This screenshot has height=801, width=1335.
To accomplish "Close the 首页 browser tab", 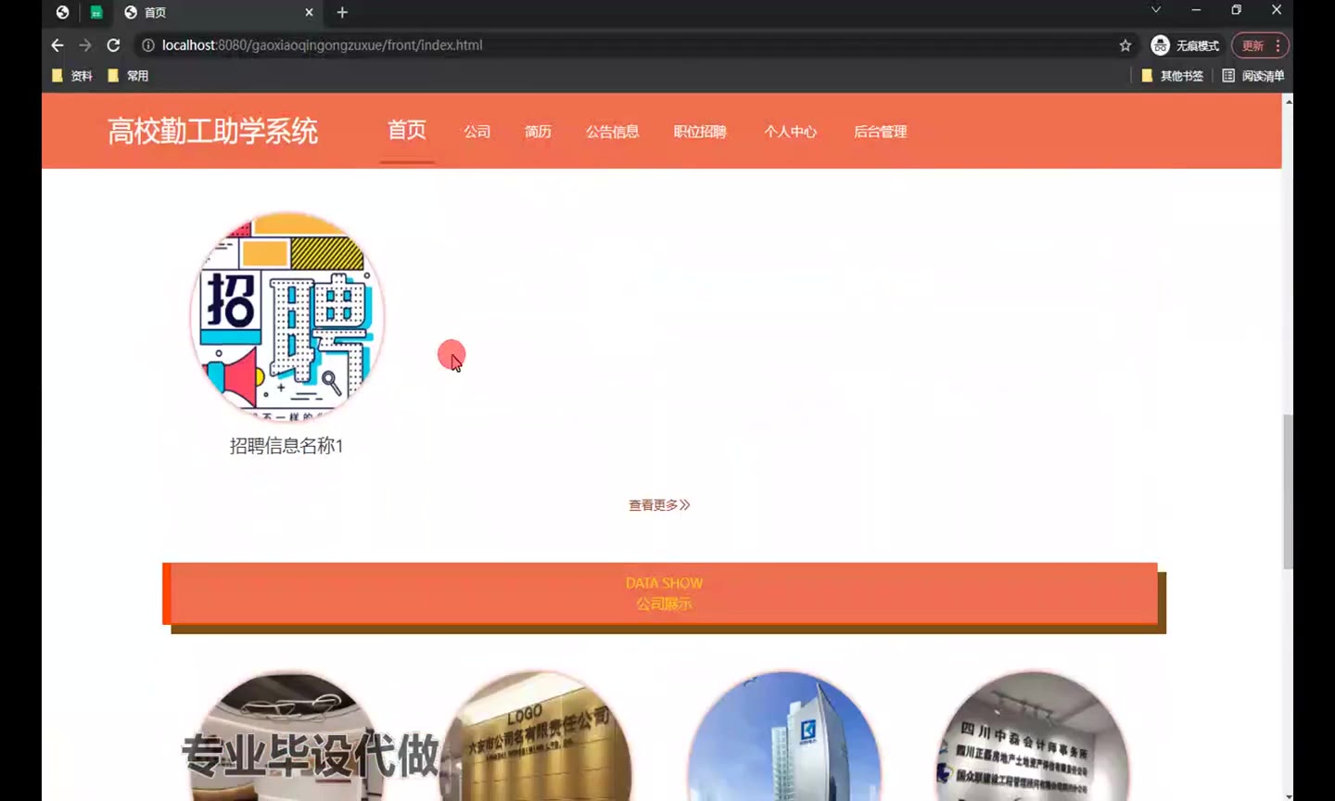I will pos(309,12).
